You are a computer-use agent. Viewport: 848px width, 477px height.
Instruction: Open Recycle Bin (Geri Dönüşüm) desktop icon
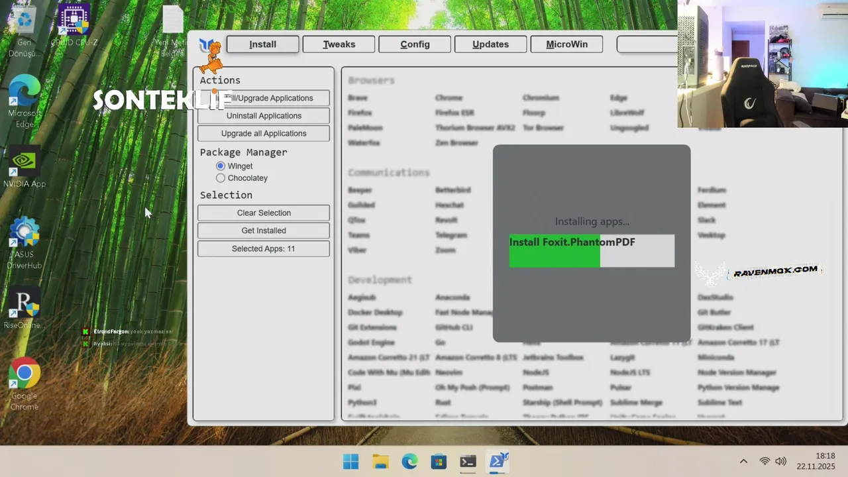tap(25, 30)
